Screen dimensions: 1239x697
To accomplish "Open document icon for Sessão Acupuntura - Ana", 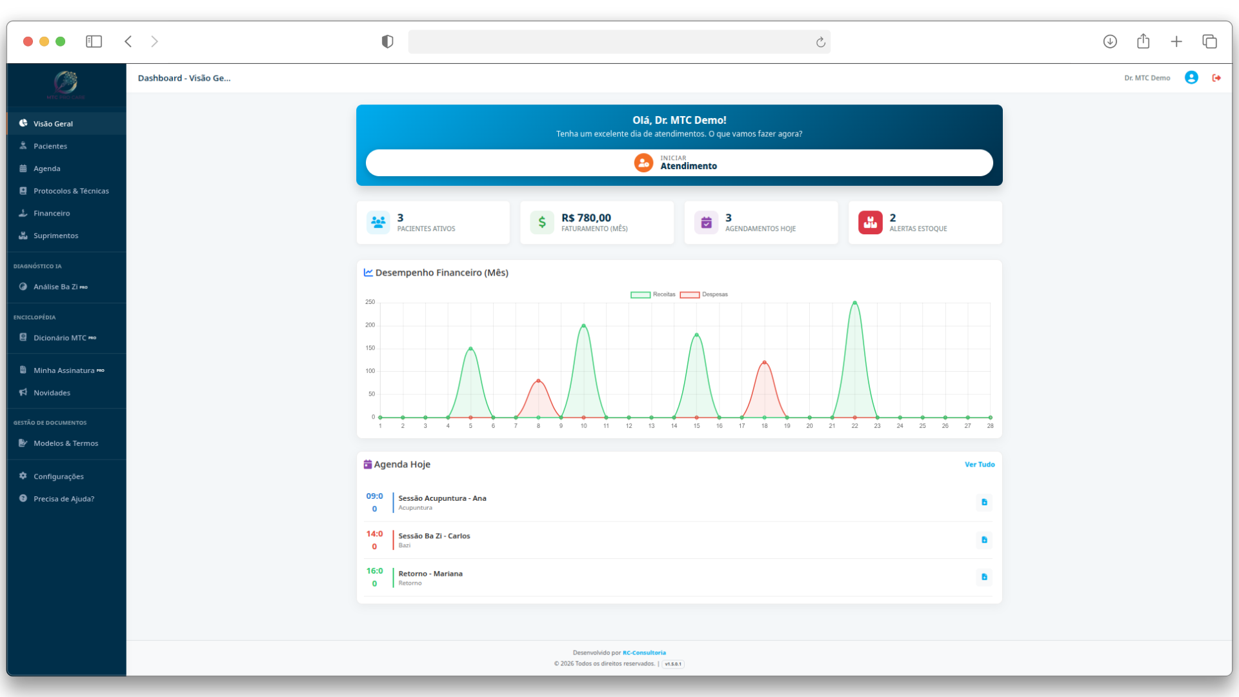I will [984, 502].
